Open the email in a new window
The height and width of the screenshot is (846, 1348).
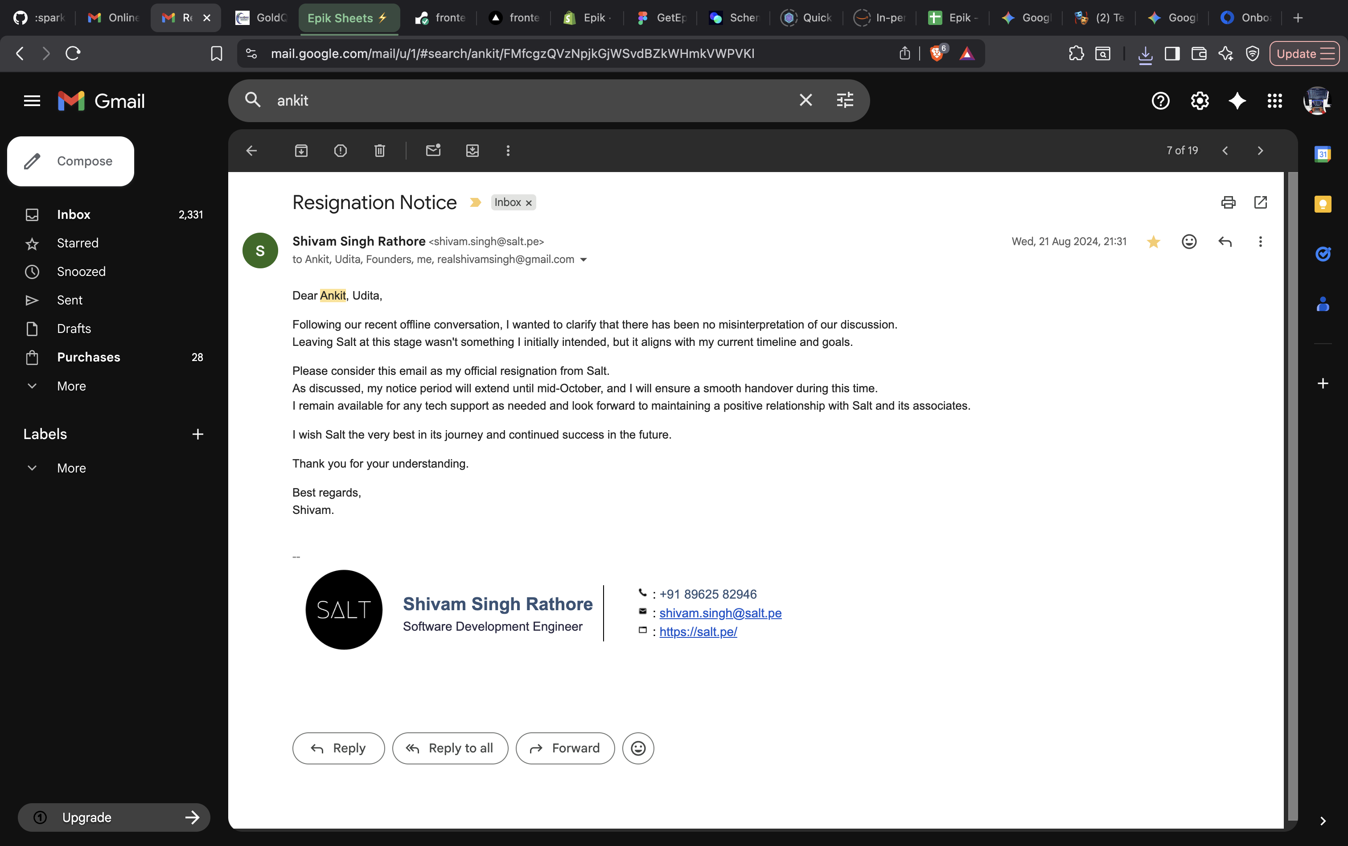click(x=1260, y=202)
